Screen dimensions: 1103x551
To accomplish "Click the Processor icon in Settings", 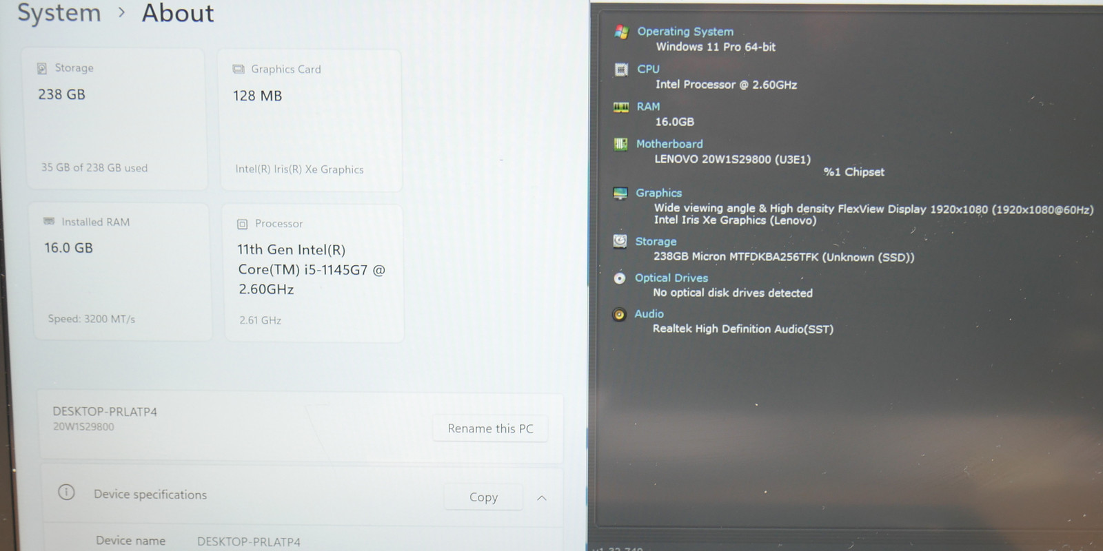I will click(242, 224).
